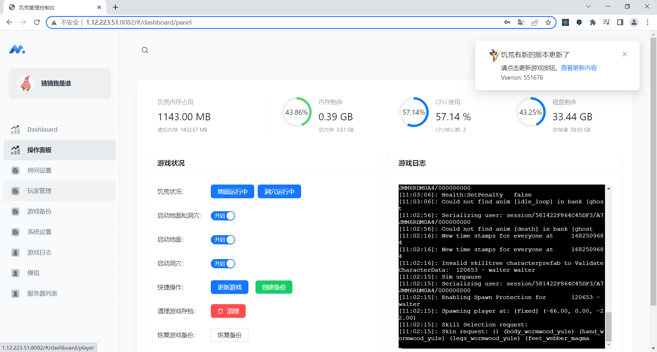Go to 玩家管理 page
657x352 pixels.
60,191
